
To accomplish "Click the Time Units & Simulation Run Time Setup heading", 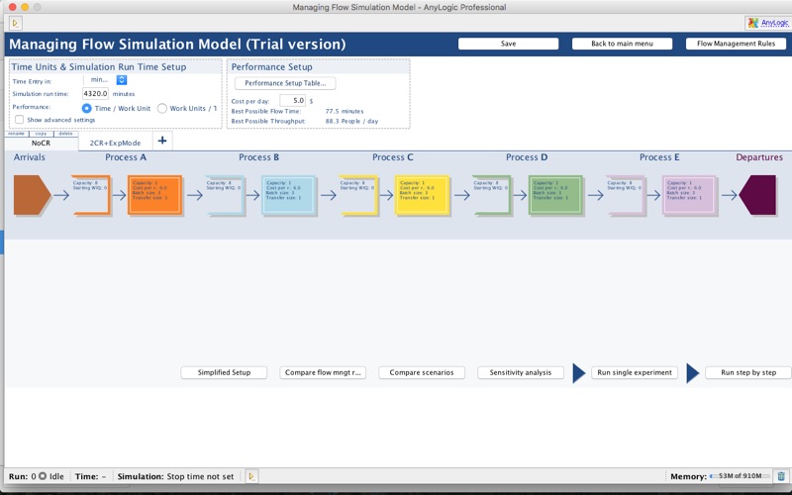I will click(99, 66).
